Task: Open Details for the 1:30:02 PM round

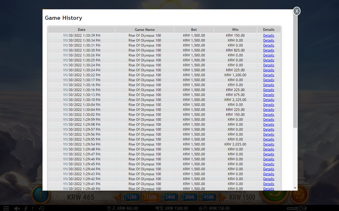Action: coord(269,115)
